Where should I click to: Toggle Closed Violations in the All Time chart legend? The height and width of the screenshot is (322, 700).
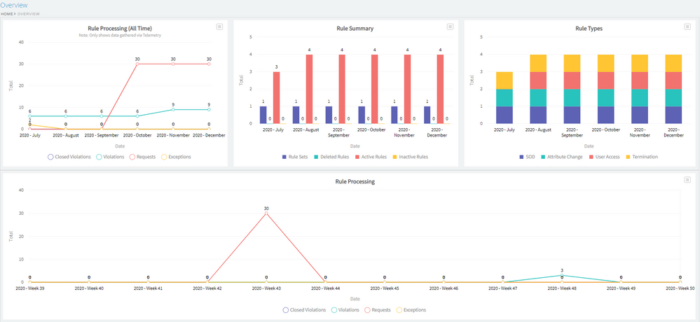pos(69,157)
